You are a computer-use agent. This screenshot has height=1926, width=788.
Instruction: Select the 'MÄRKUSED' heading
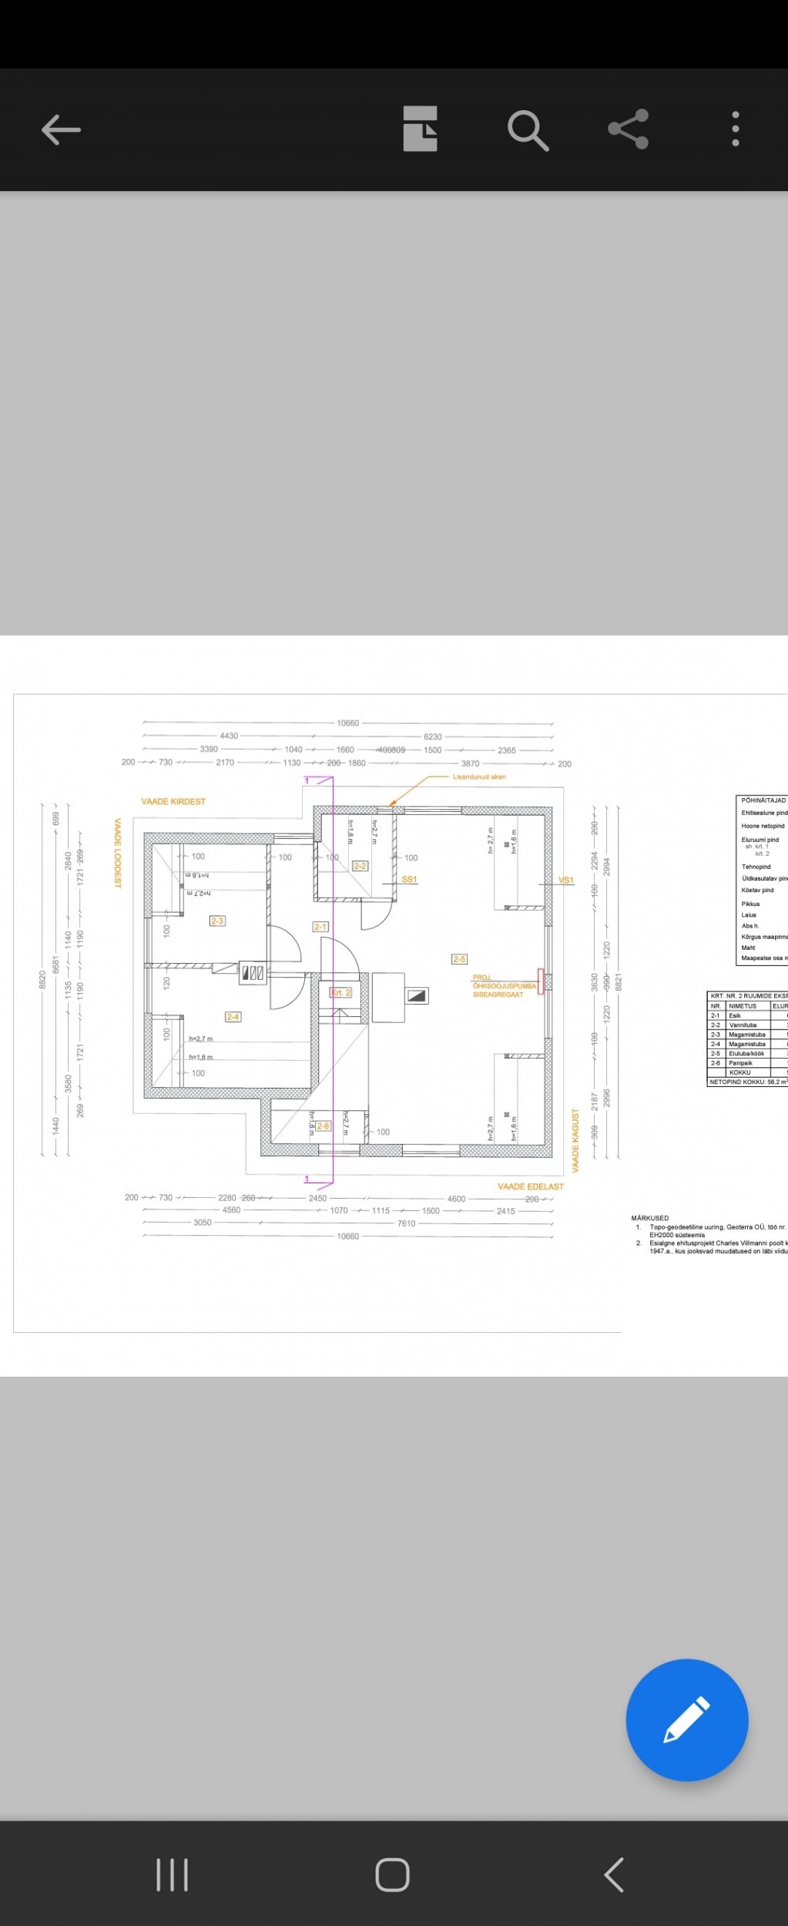point(650,1218)
